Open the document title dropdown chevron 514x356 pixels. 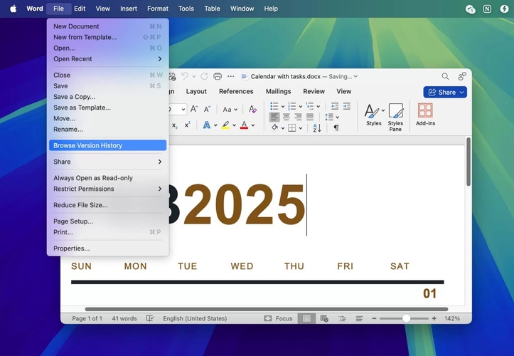click(x=355, y=76)
